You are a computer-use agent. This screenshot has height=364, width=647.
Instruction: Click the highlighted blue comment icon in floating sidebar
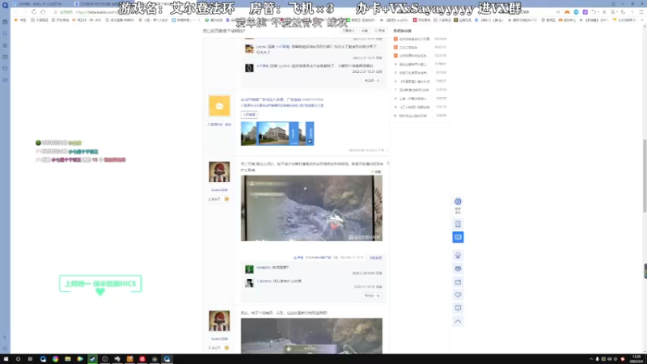coord(458,237)
